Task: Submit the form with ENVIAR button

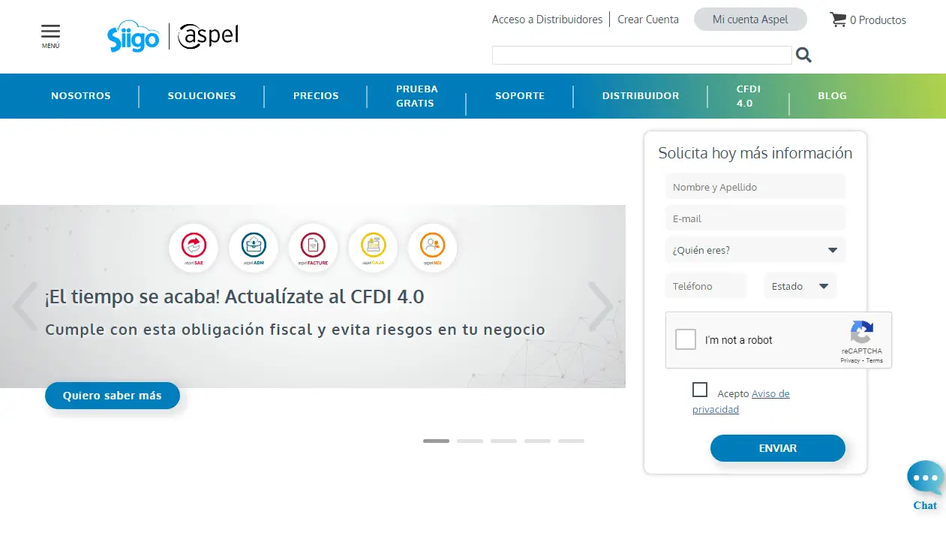Action: coord(778,448)
